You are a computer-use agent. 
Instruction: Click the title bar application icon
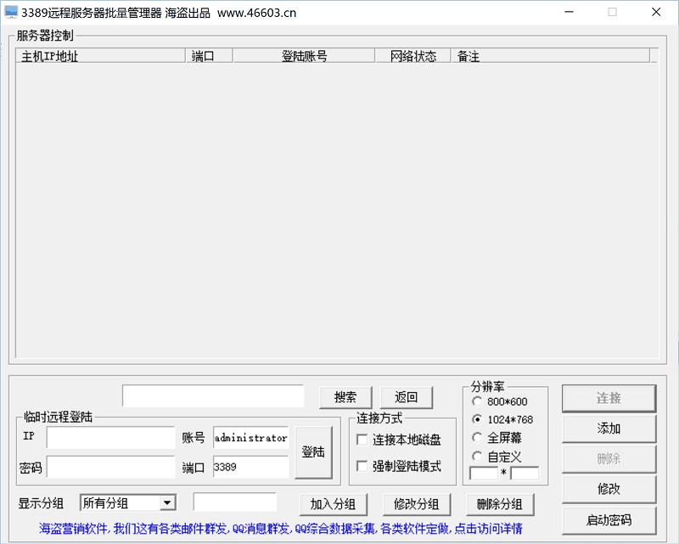click(12, 13)
